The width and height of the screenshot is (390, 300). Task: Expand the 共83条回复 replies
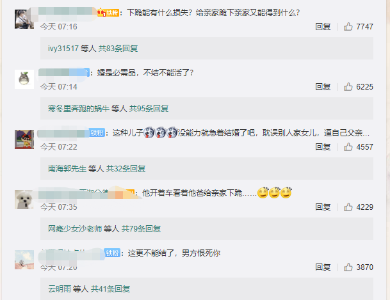[x=118, y=49]
